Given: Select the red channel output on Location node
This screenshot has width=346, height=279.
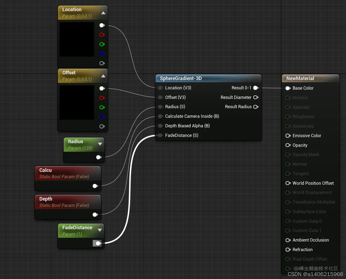Looking at the screenshot, I should click(x=102, y=35).
